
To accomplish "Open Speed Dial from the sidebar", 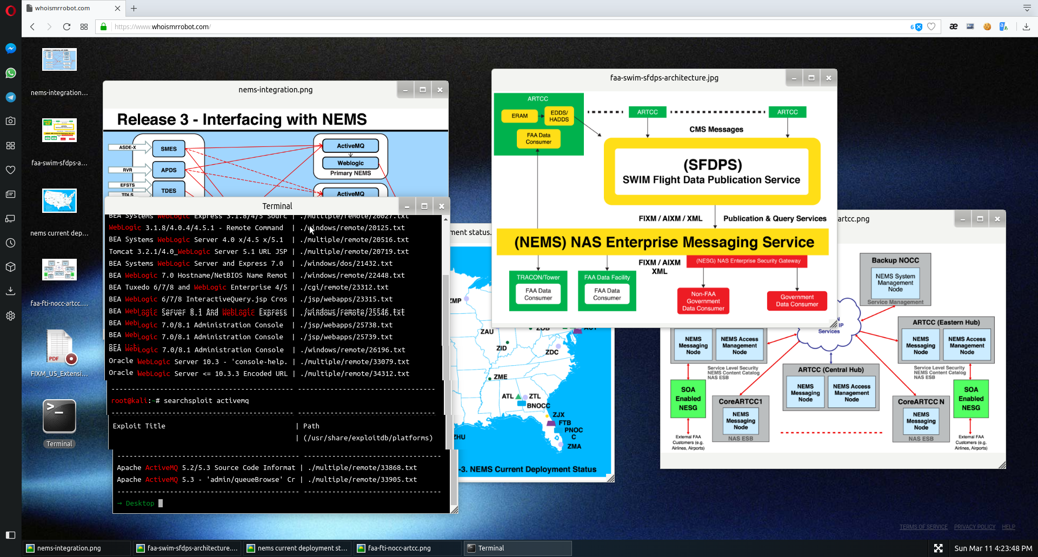I will [x=10, y=145].
